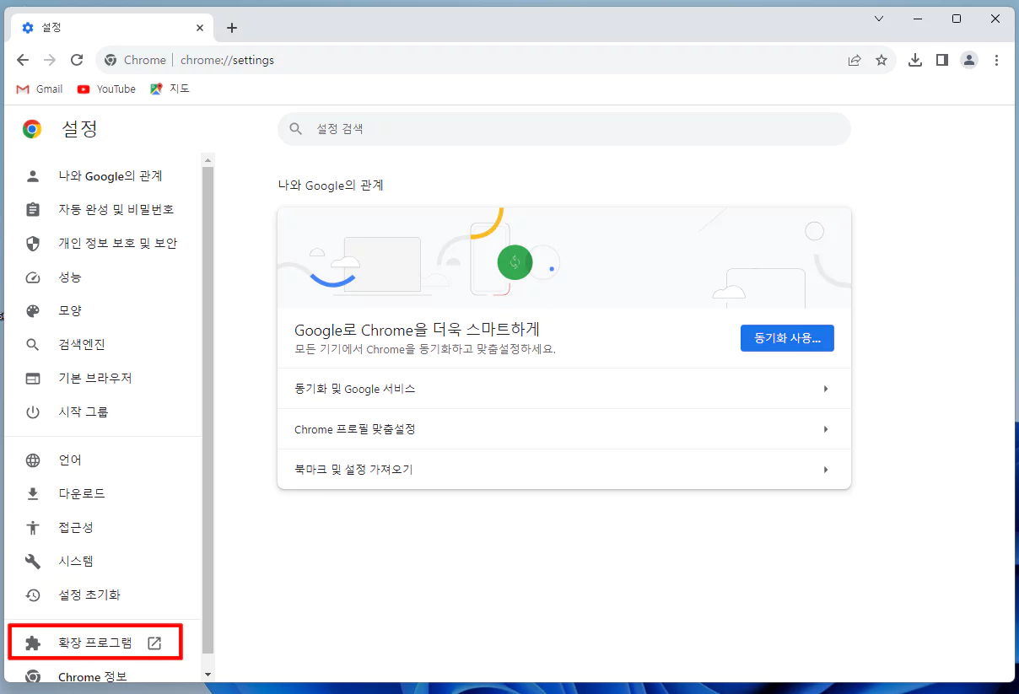Click the search magnifier icon in 설정 검색
The image size is (1019, 694).
[x=295, y=129]
